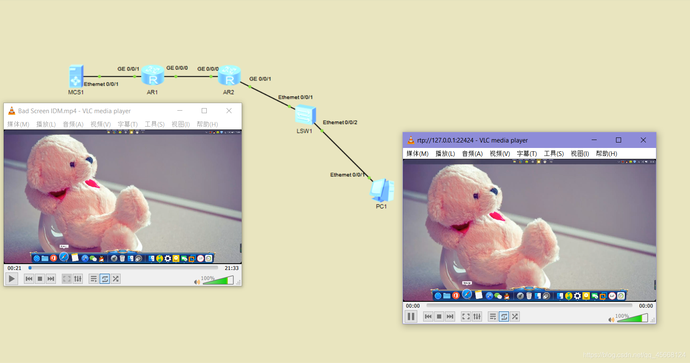Show playlist in rtp stream window
The image size is (690, 363).
click(493, 316)
